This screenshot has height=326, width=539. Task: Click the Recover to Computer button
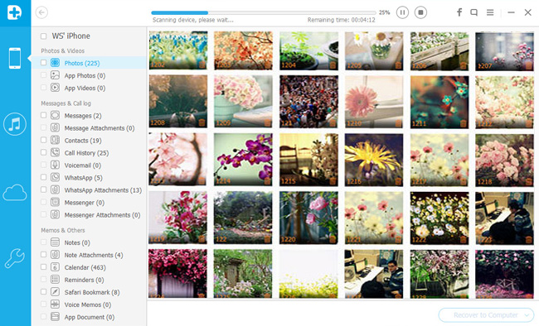pyautogui.click(x=486, y=315)
